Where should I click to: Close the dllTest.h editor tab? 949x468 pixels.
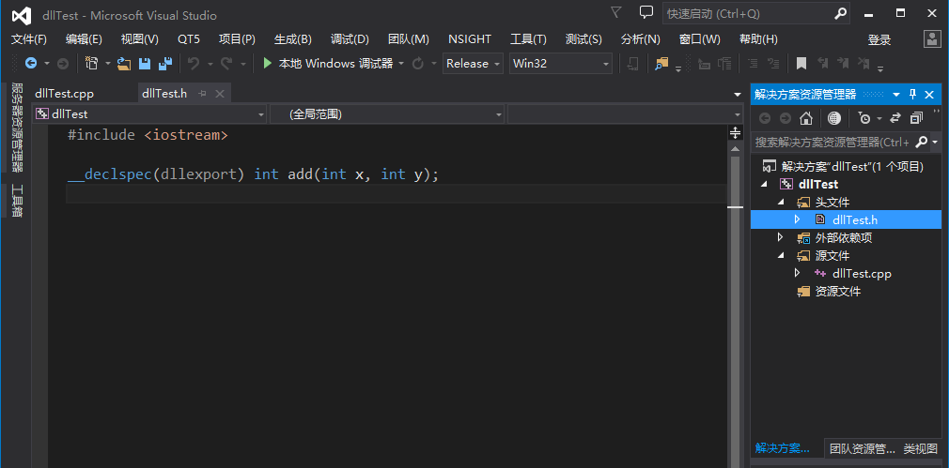tap(220, 94)
